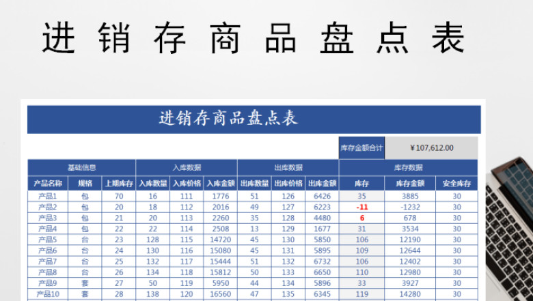Click the 出库金额 column header
The height and width of the screenshot is (301, 533).
pyautogui.click(x=323, y=184)
